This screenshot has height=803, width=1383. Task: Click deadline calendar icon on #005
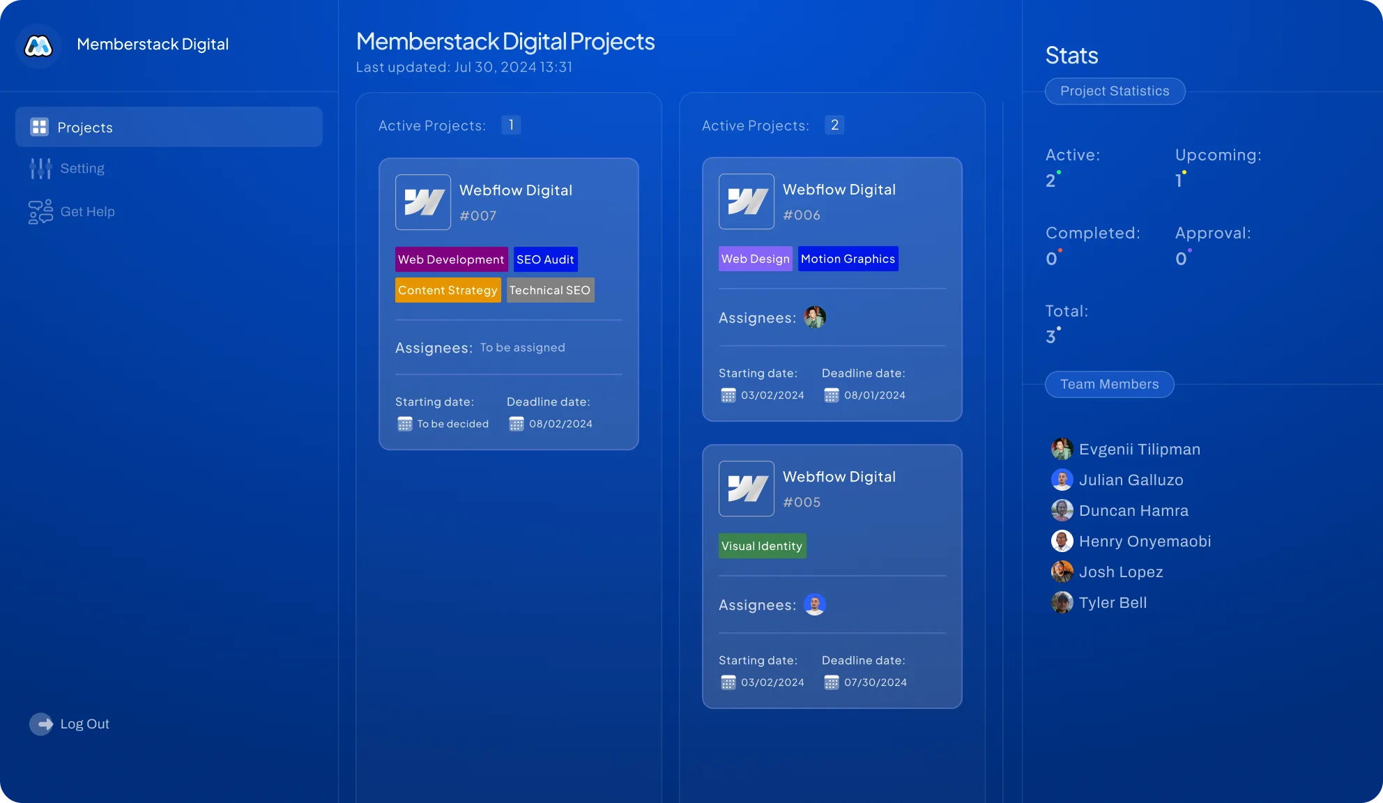point(832,682)
